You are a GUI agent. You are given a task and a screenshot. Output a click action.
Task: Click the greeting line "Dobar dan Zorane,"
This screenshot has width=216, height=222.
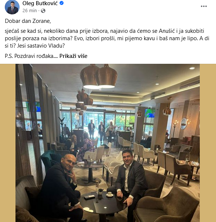pyautogui.click(x=28, y=21)
